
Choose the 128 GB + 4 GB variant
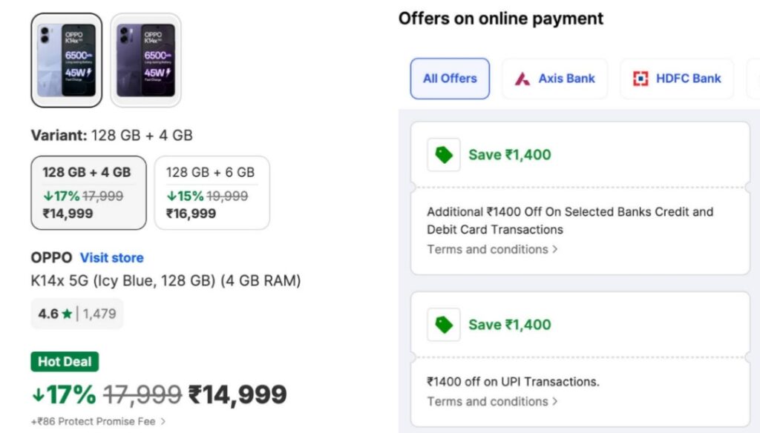pos(88,193)
